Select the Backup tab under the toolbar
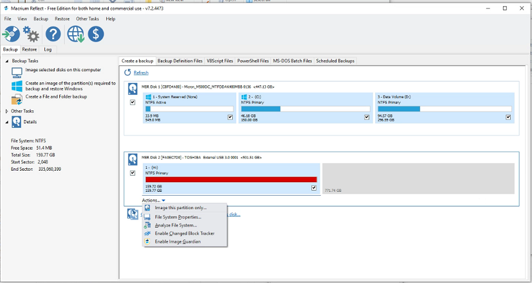The height and width of the screenshot is (283, 532). 10,49
